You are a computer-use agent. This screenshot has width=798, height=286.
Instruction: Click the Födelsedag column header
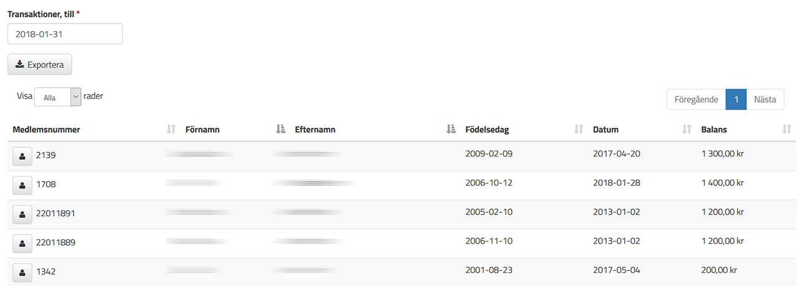tap(488, 130)
